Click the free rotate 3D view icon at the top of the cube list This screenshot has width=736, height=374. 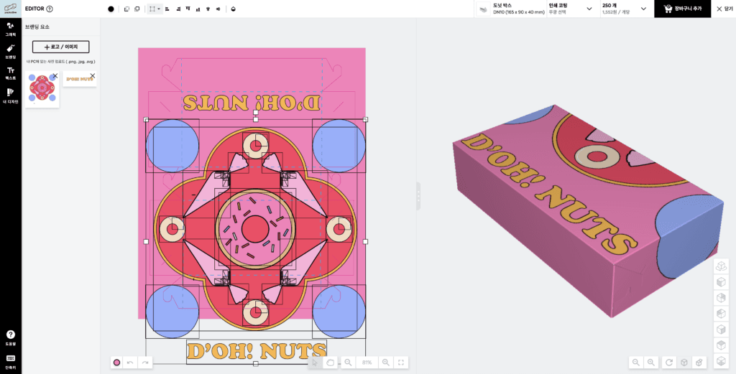[720, 267]
